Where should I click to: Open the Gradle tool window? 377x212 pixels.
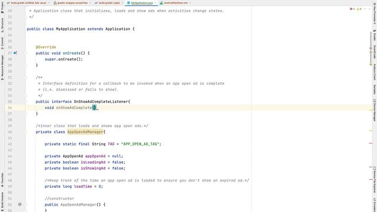coord(375,35)
